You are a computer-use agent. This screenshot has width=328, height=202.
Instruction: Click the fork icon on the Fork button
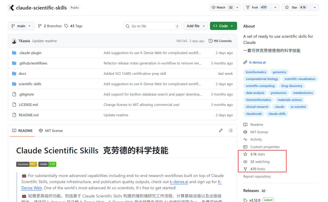tap(248, 7)
